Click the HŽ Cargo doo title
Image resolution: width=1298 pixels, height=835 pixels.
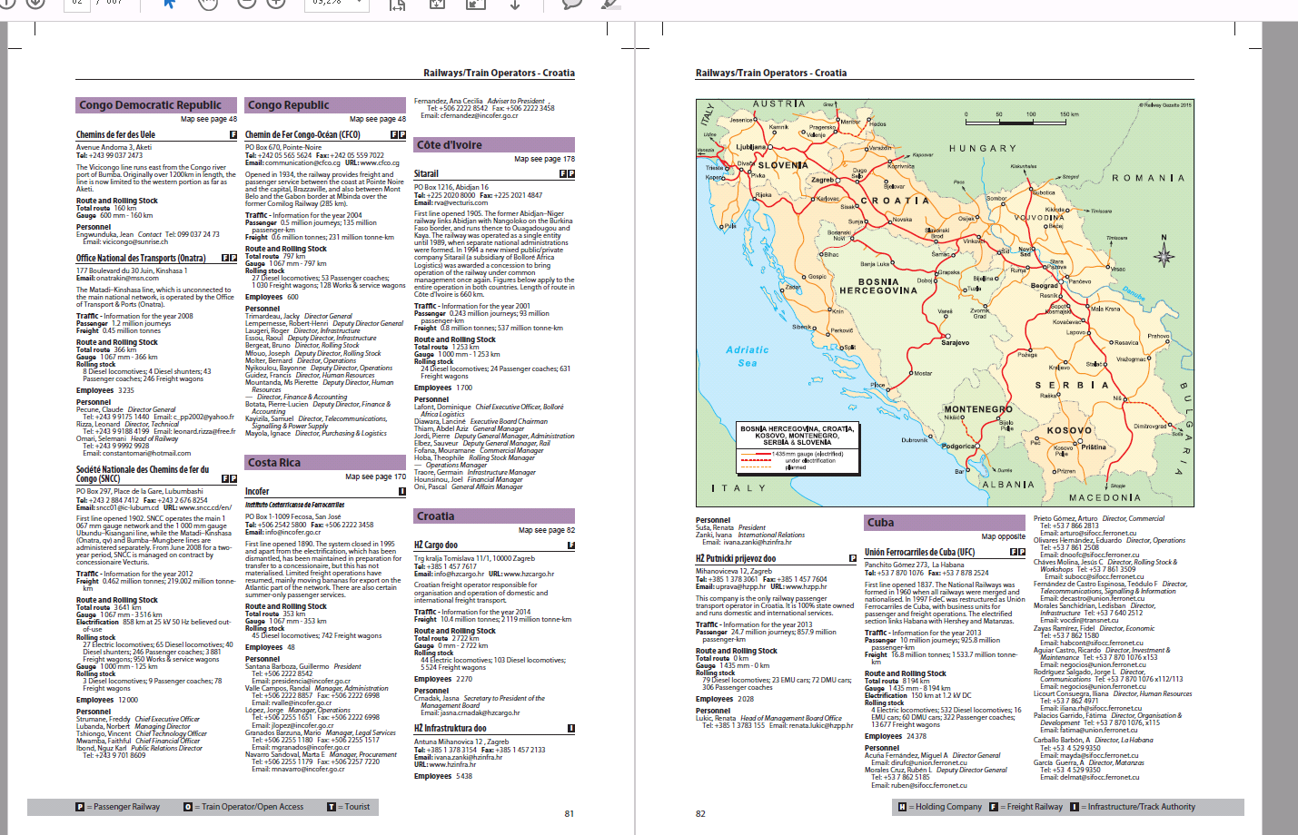click(436, 545)
